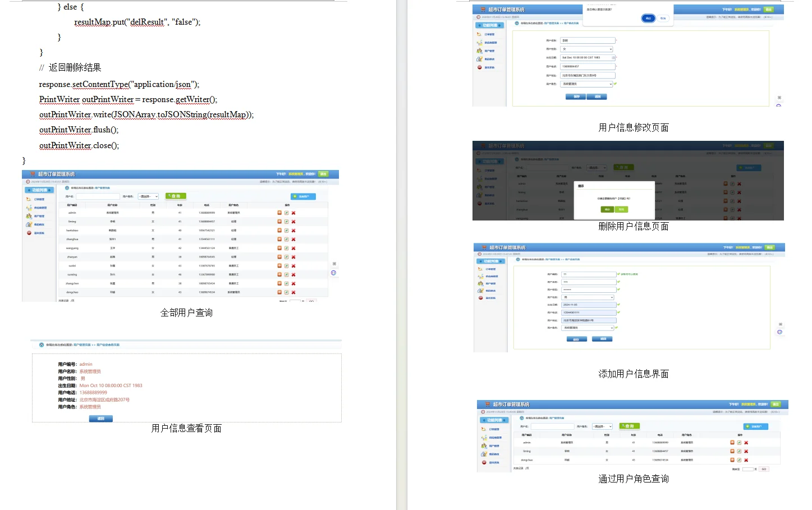
Task: Click the red delete icon in the dengchao row of the 通过用户角色查询 screenshot
Action: click(x=746, y=460)
